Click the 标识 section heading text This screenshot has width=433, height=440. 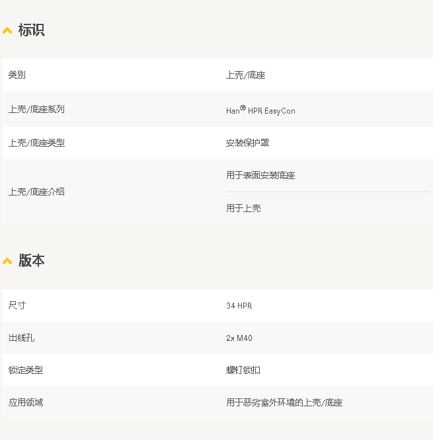pos(31,30)
